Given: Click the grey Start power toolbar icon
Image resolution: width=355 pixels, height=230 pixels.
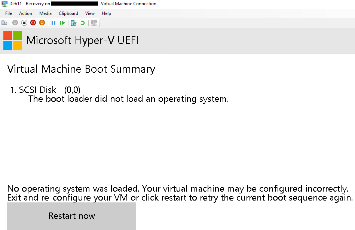Looking at the screenshot, I should point(15,23).
